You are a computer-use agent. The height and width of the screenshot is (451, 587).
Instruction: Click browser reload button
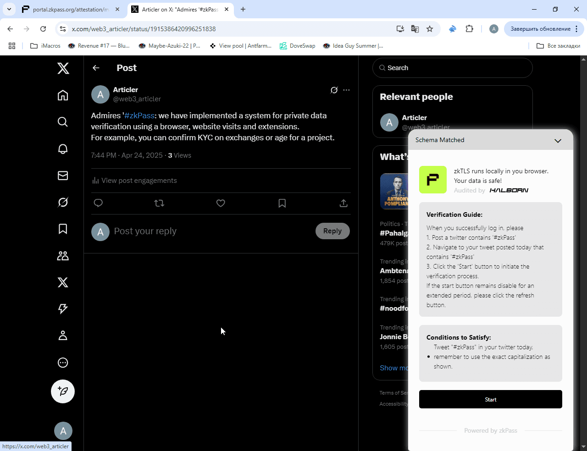click(43, 29)
